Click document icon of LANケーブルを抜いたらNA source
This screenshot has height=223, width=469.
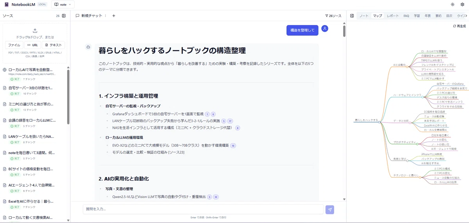pos(5,137)
